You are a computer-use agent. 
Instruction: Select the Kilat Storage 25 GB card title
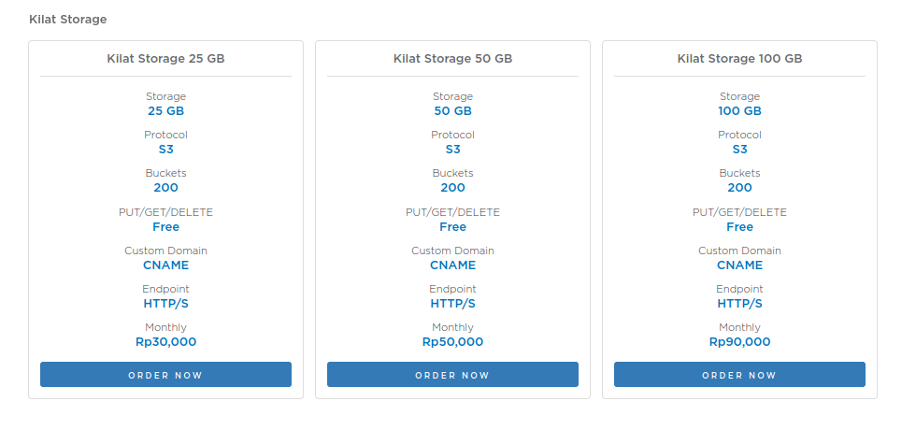[x=165, y=58]
